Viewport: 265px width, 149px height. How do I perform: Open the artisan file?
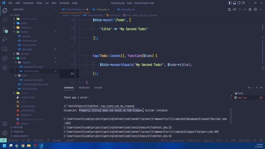point(25,123)
